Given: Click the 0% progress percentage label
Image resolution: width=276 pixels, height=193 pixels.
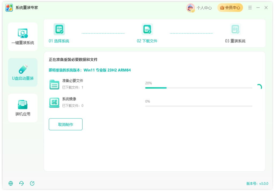Looking at the screenshot, I should tap(148, 102).
